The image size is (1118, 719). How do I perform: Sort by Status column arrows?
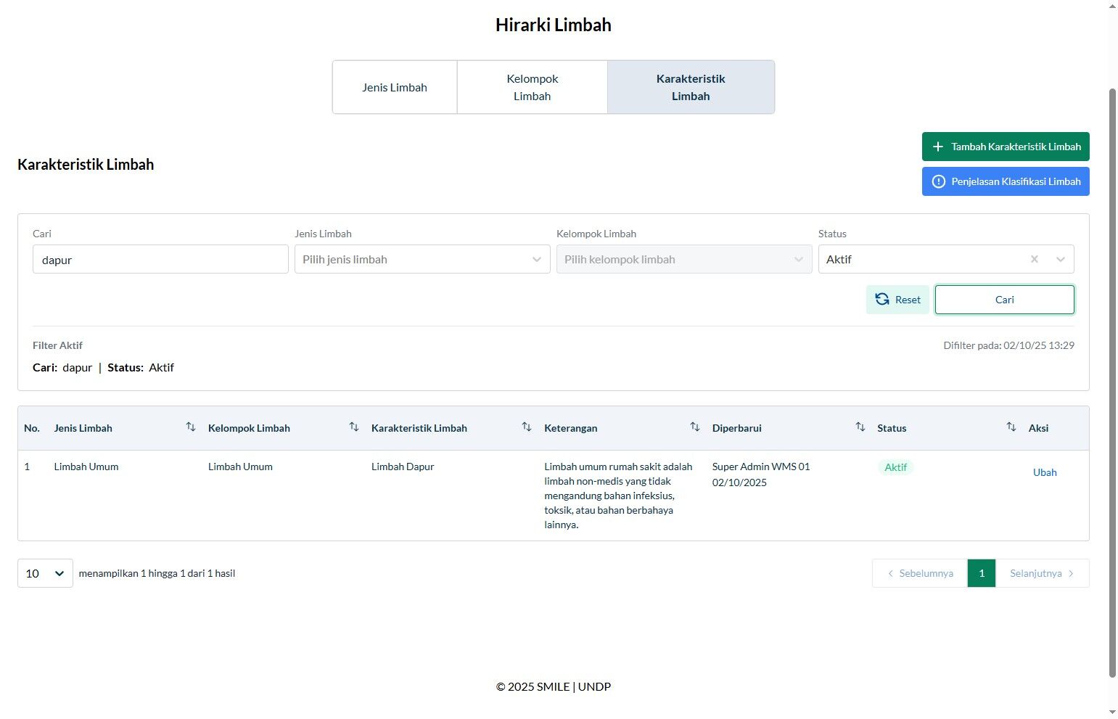tap(1011, 427)
